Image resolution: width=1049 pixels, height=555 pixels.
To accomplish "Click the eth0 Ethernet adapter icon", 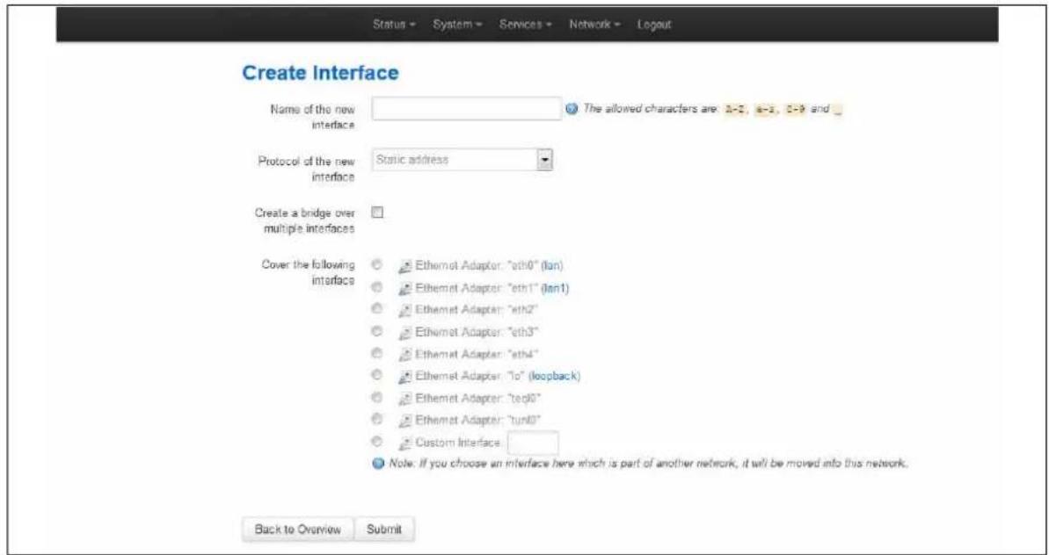I will (405, 266).
